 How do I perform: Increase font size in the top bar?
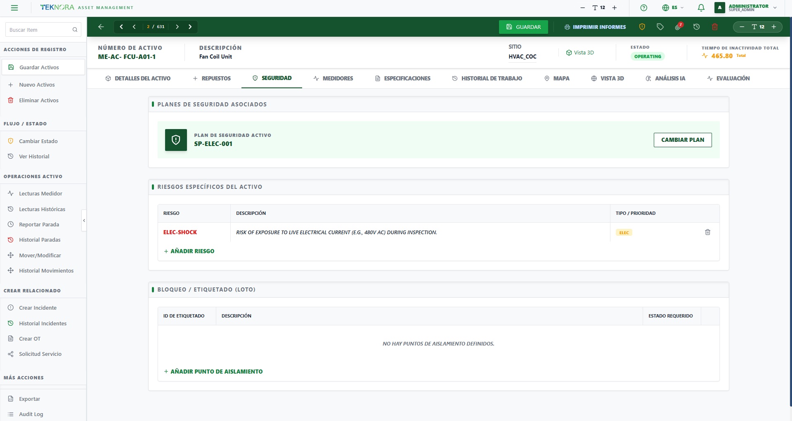(614, 7)
